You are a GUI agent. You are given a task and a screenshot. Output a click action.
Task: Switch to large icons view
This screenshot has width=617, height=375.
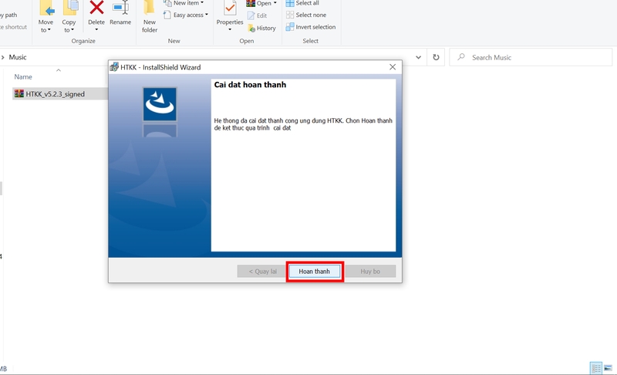pos(608,368)
